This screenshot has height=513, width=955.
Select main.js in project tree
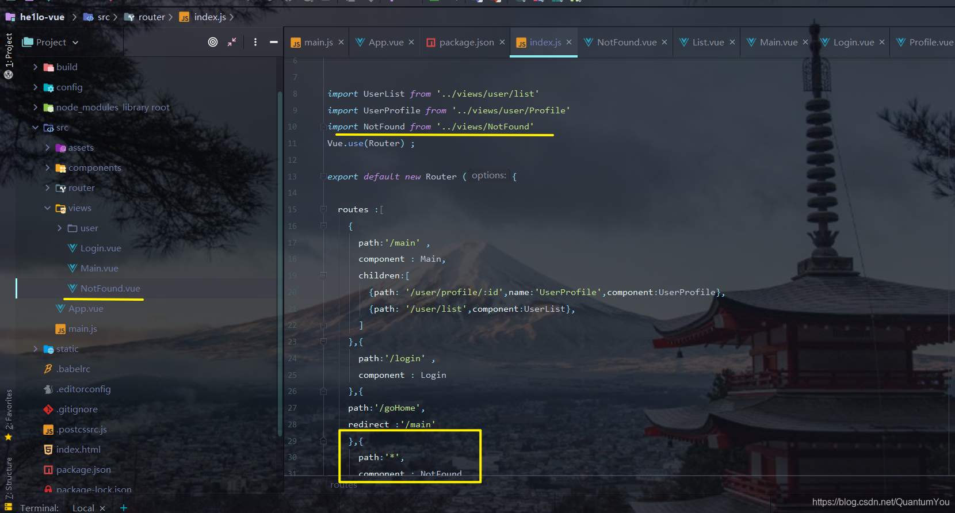coord(82,329)
